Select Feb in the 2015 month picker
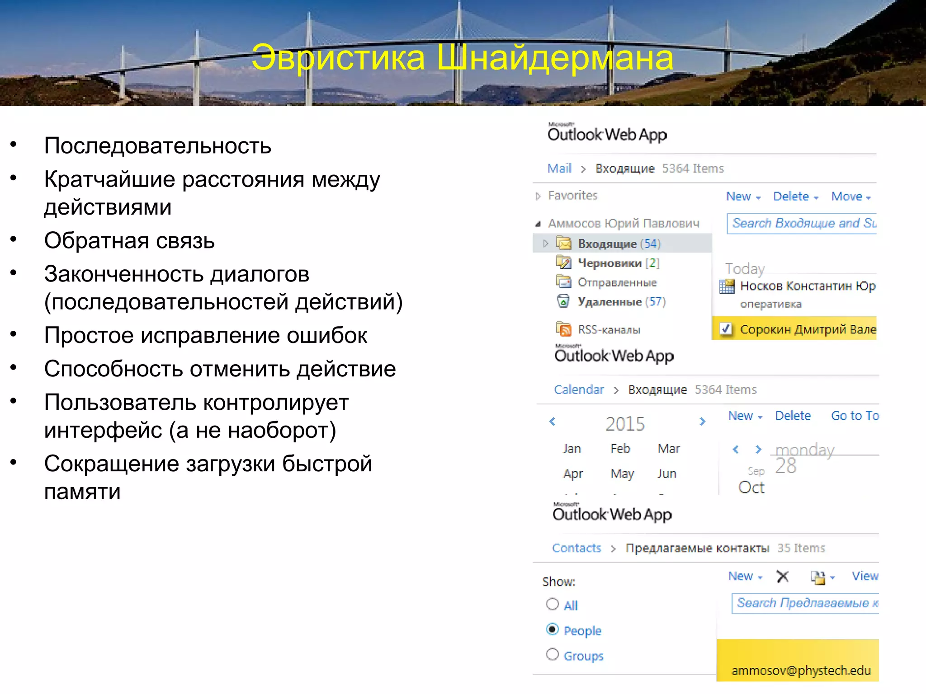The width and height of the screenshot is (926, 694). (x=620, y=449)
